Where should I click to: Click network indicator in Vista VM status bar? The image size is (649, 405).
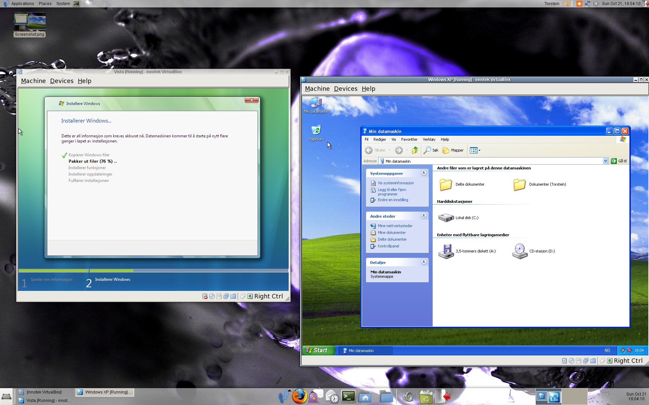tap(226, 296)
